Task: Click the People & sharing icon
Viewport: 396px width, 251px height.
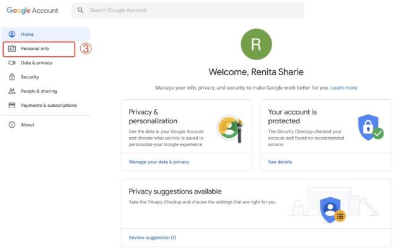Action: pyautogui.click(x=12, y=91)
